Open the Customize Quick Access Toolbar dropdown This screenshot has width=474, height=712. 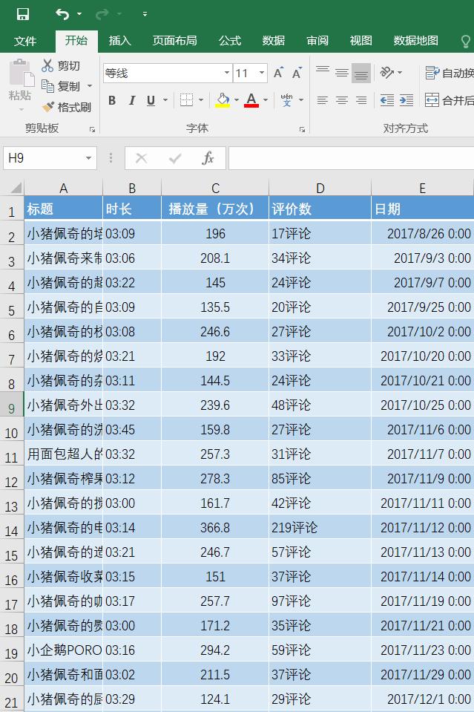pos(145,14)
